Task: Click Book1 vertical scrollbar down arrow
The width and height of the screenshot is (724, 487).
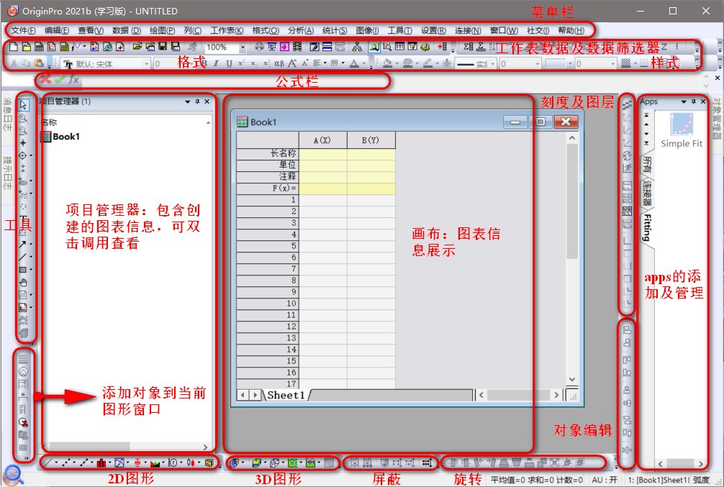Action: [572, 379]
